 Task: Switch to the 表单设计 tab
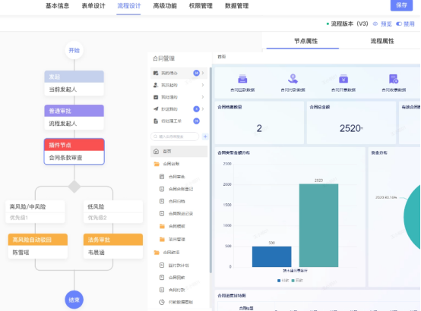(x=93, y=5)
